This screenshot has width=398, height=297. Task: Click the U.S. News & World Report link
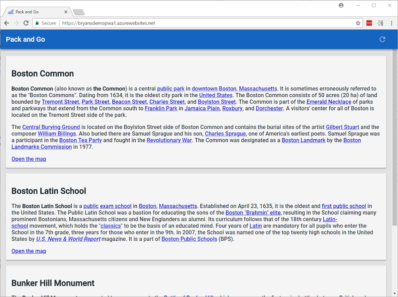tap(68, 239)
